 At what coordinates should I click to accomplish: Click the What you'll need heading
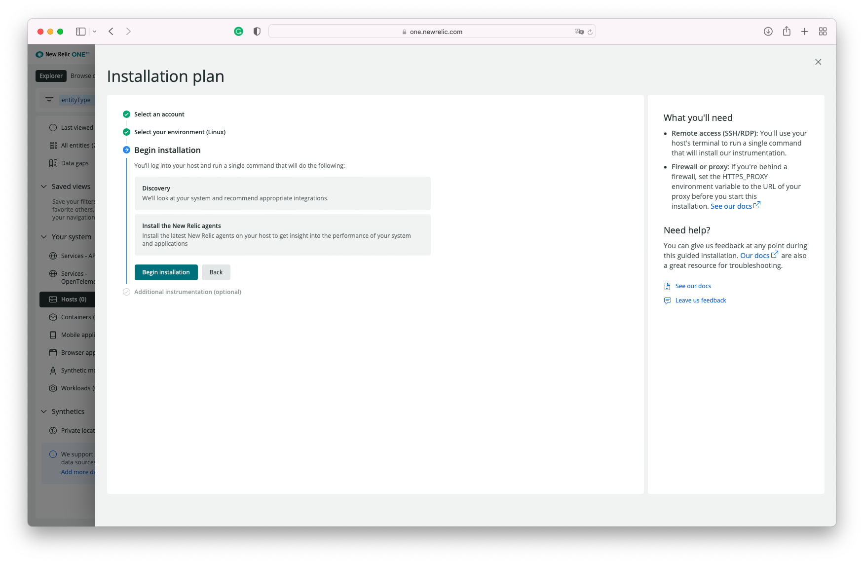[698, 118]
